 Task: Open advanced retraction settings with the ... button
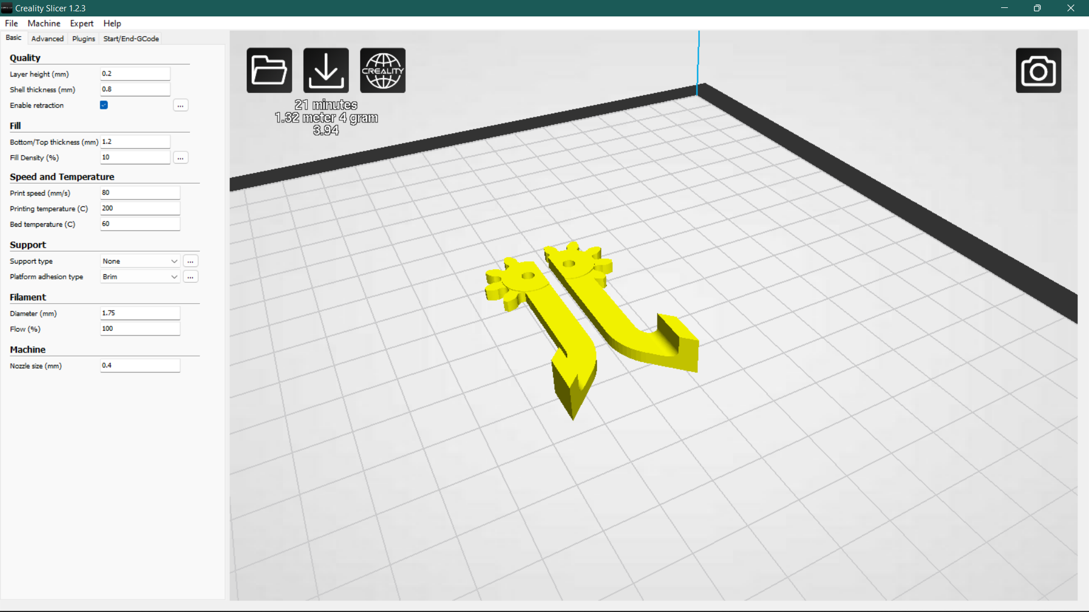180,105
